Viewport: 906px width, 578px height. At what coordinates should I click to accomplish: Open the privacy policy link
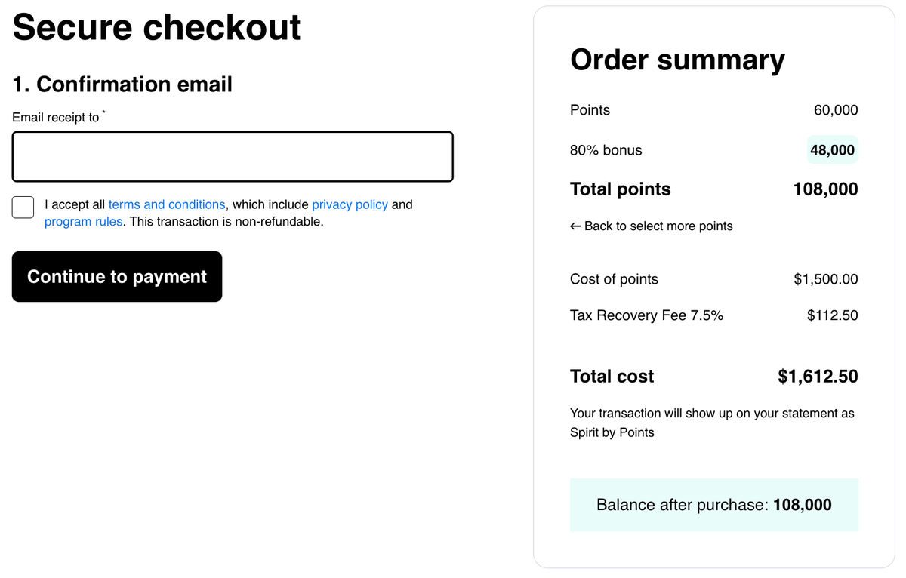pos(350,204)
